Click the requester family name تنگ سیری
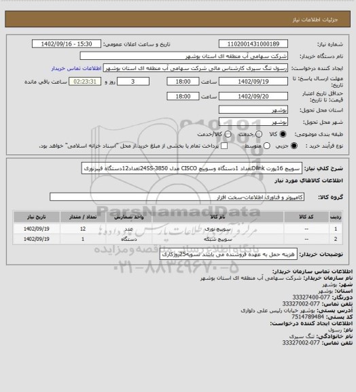This screenshot has width=356, height=392. point(302,336)
